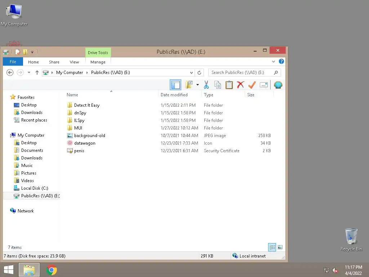Click the quick access Properties icon in title bar

(17, 52)
